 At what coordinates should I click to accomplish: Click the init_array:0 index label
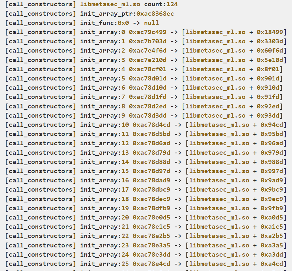[x=103, y=32]
